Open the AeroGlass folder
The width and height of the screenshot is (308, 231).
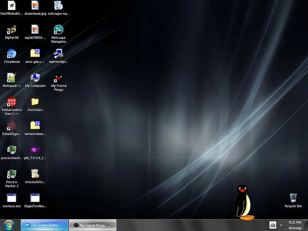pyautogui.click(x=35, y=102)
